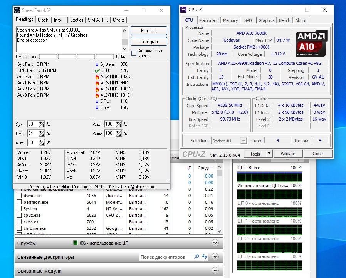Viewport: 346px width, 278px height.
Task: Enable the Automatic fan speed checkbox
Action: point(134,54)
